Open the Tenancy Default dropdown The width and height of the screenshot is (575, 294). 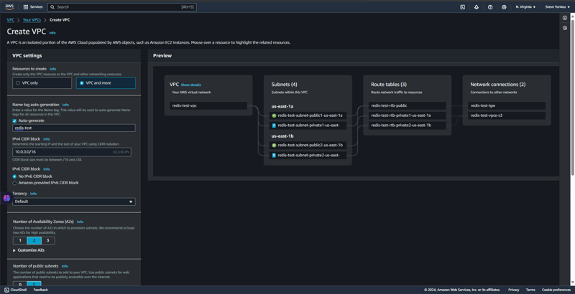coord(74,201)
